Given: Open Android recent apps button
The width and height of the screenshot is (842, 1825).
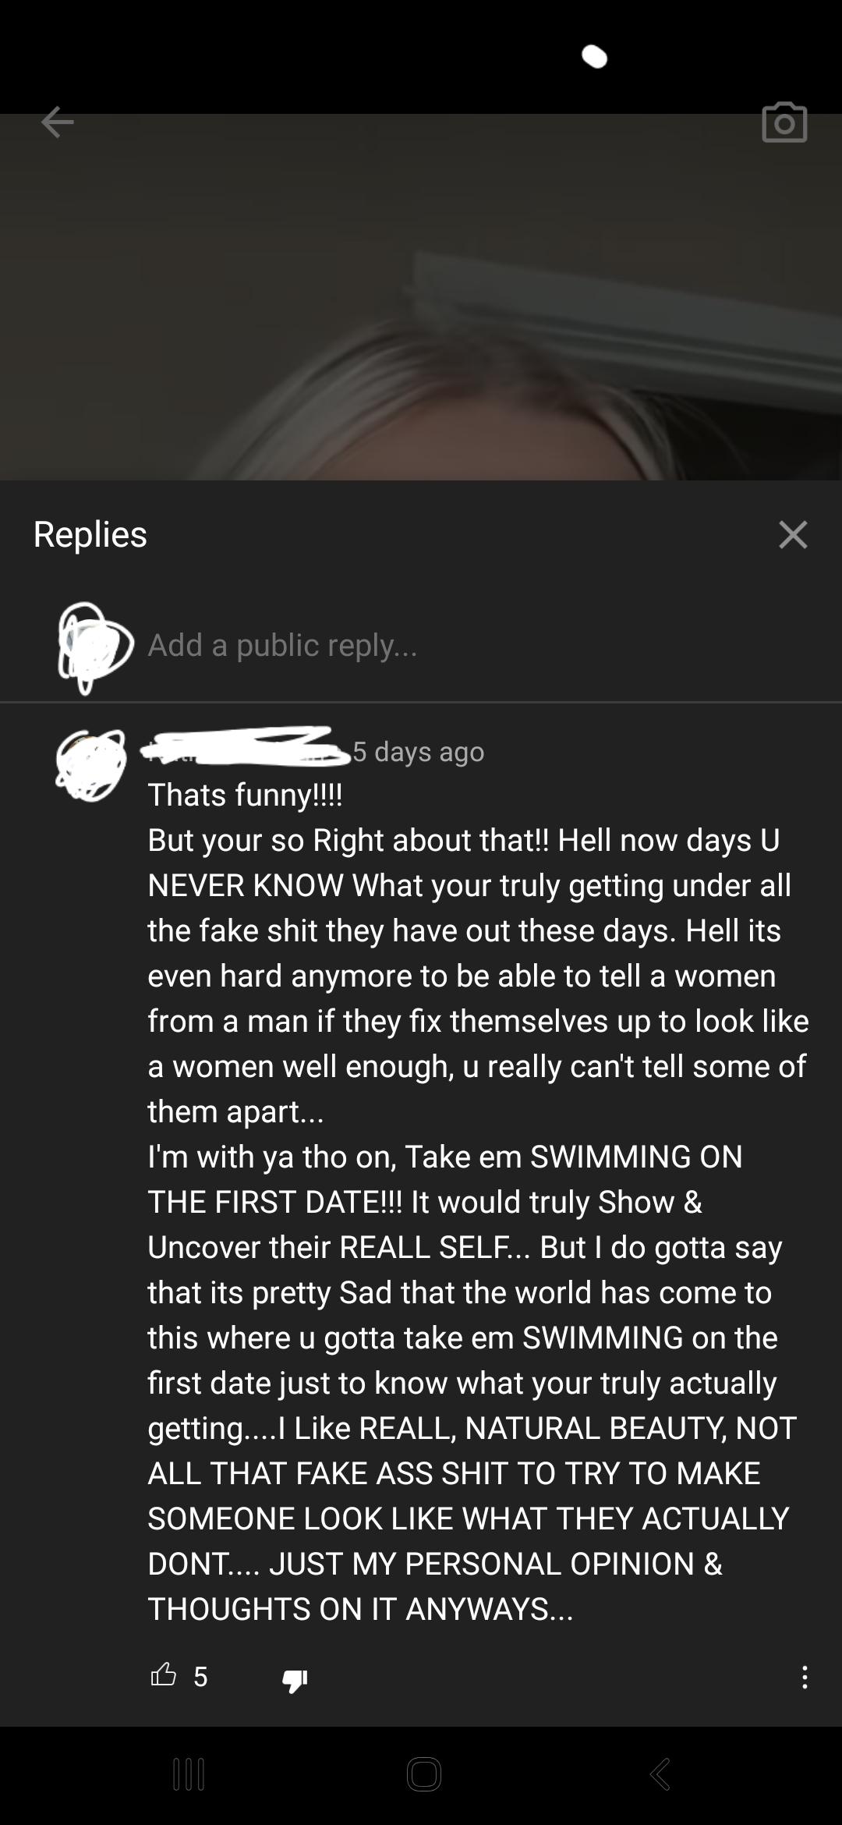Looking at the screenshot, I should click(x=189, y=1774).
